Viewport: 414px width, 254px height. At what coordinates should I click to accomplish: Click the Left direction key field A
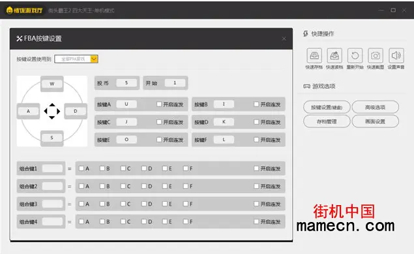click(x=28, y=111)
